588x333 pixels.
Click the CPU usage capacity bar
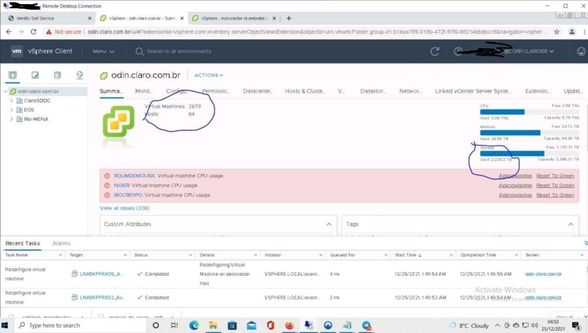tap(529, 112)
